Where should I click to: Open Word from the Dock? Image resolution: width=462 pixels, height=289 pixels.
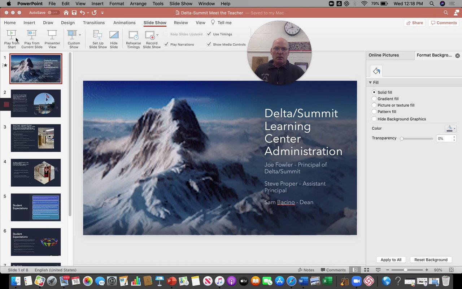[304, 281]
